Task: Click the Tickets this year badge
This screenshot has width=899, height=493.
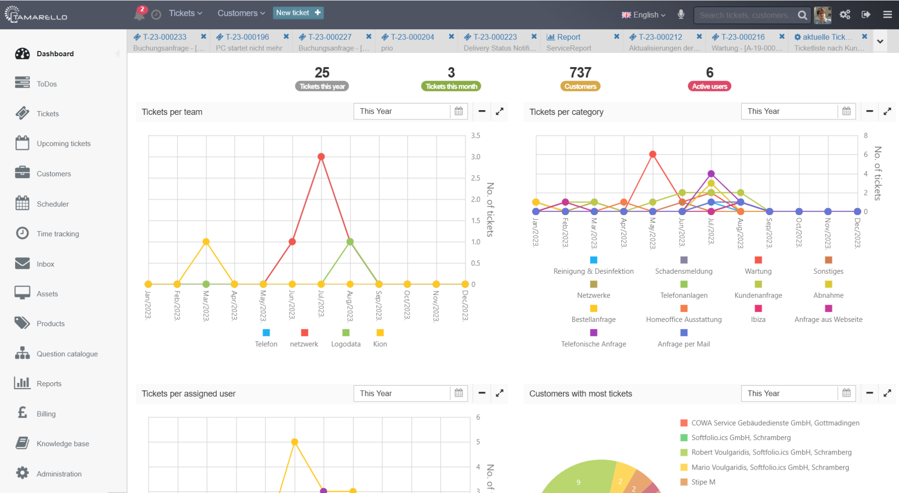Action: pos(322,86)
